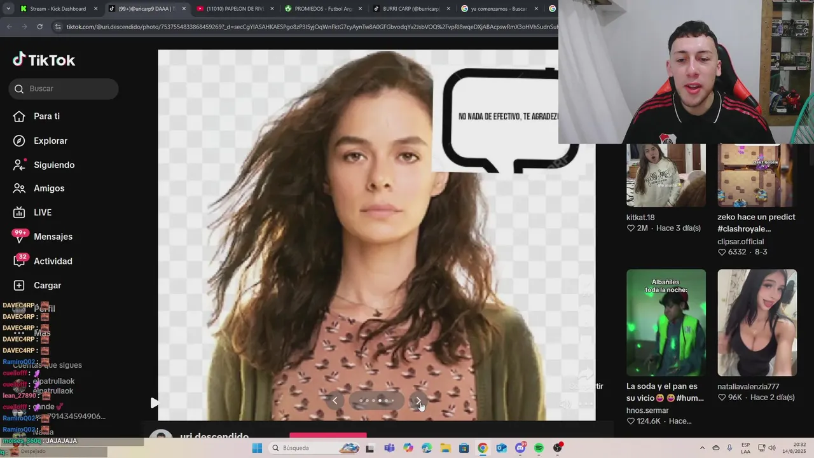Close the BURRI CARP tab
Image resolution: width=814 pixels, height=458 pixels.
(448, 9)
